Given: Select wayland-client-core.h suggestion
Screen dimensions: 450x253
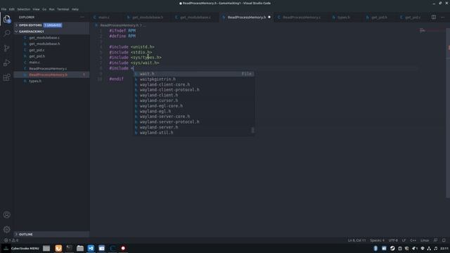Looking at the screenshot, I should 194,84.
